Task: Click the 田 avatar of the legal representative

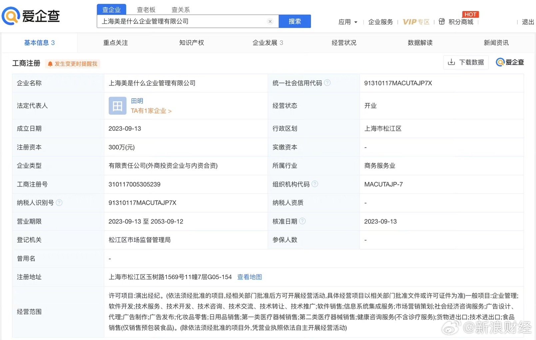Action: [x=118, y=106]
